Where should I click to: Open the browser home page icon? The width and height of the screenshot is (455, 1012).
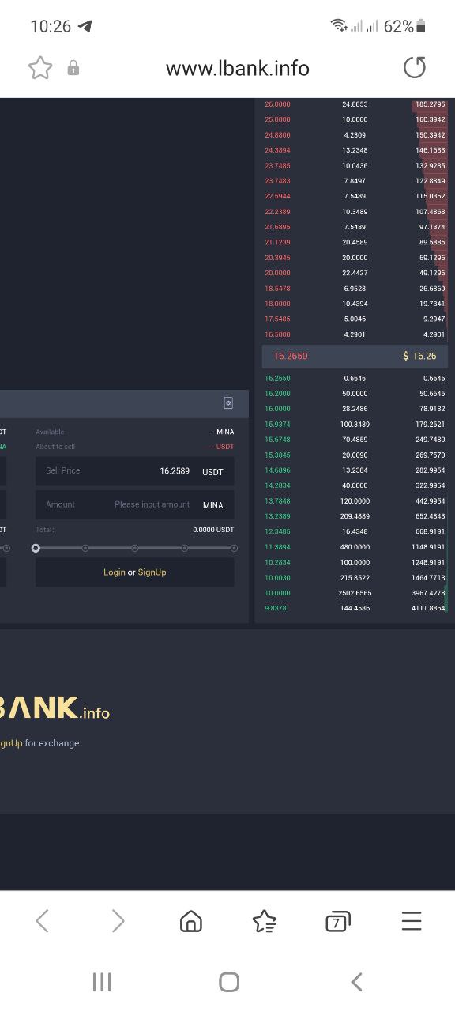tap(191, 921)
